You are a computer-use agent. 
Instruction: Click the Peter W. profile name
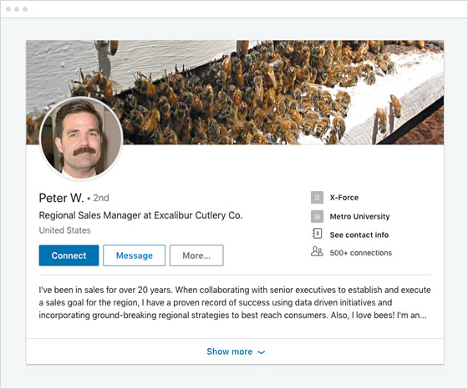(x=61, y=198)
